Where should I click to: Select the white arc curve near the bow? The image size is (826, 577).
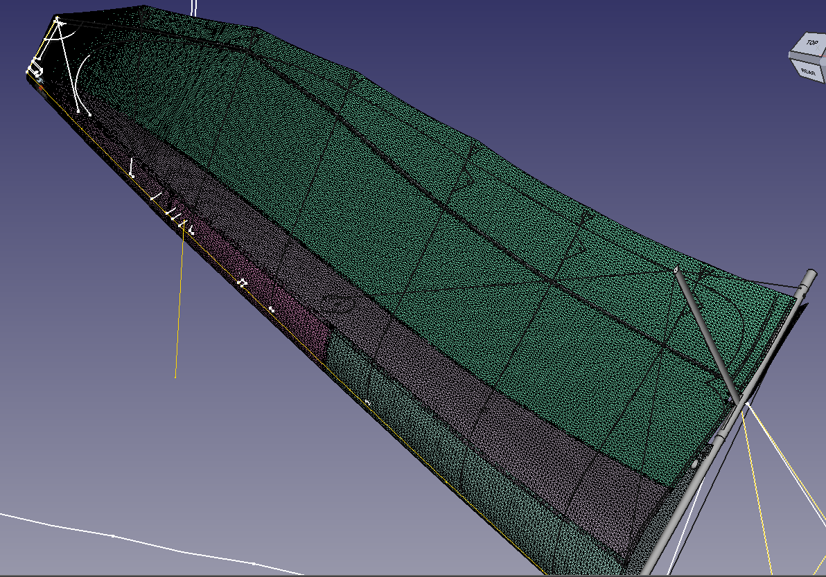point(78,80)
